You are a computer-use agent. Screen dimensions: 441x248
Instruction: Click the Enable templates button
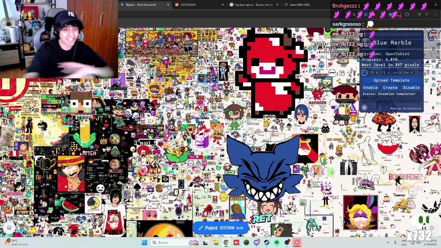(x=370, y=87)
